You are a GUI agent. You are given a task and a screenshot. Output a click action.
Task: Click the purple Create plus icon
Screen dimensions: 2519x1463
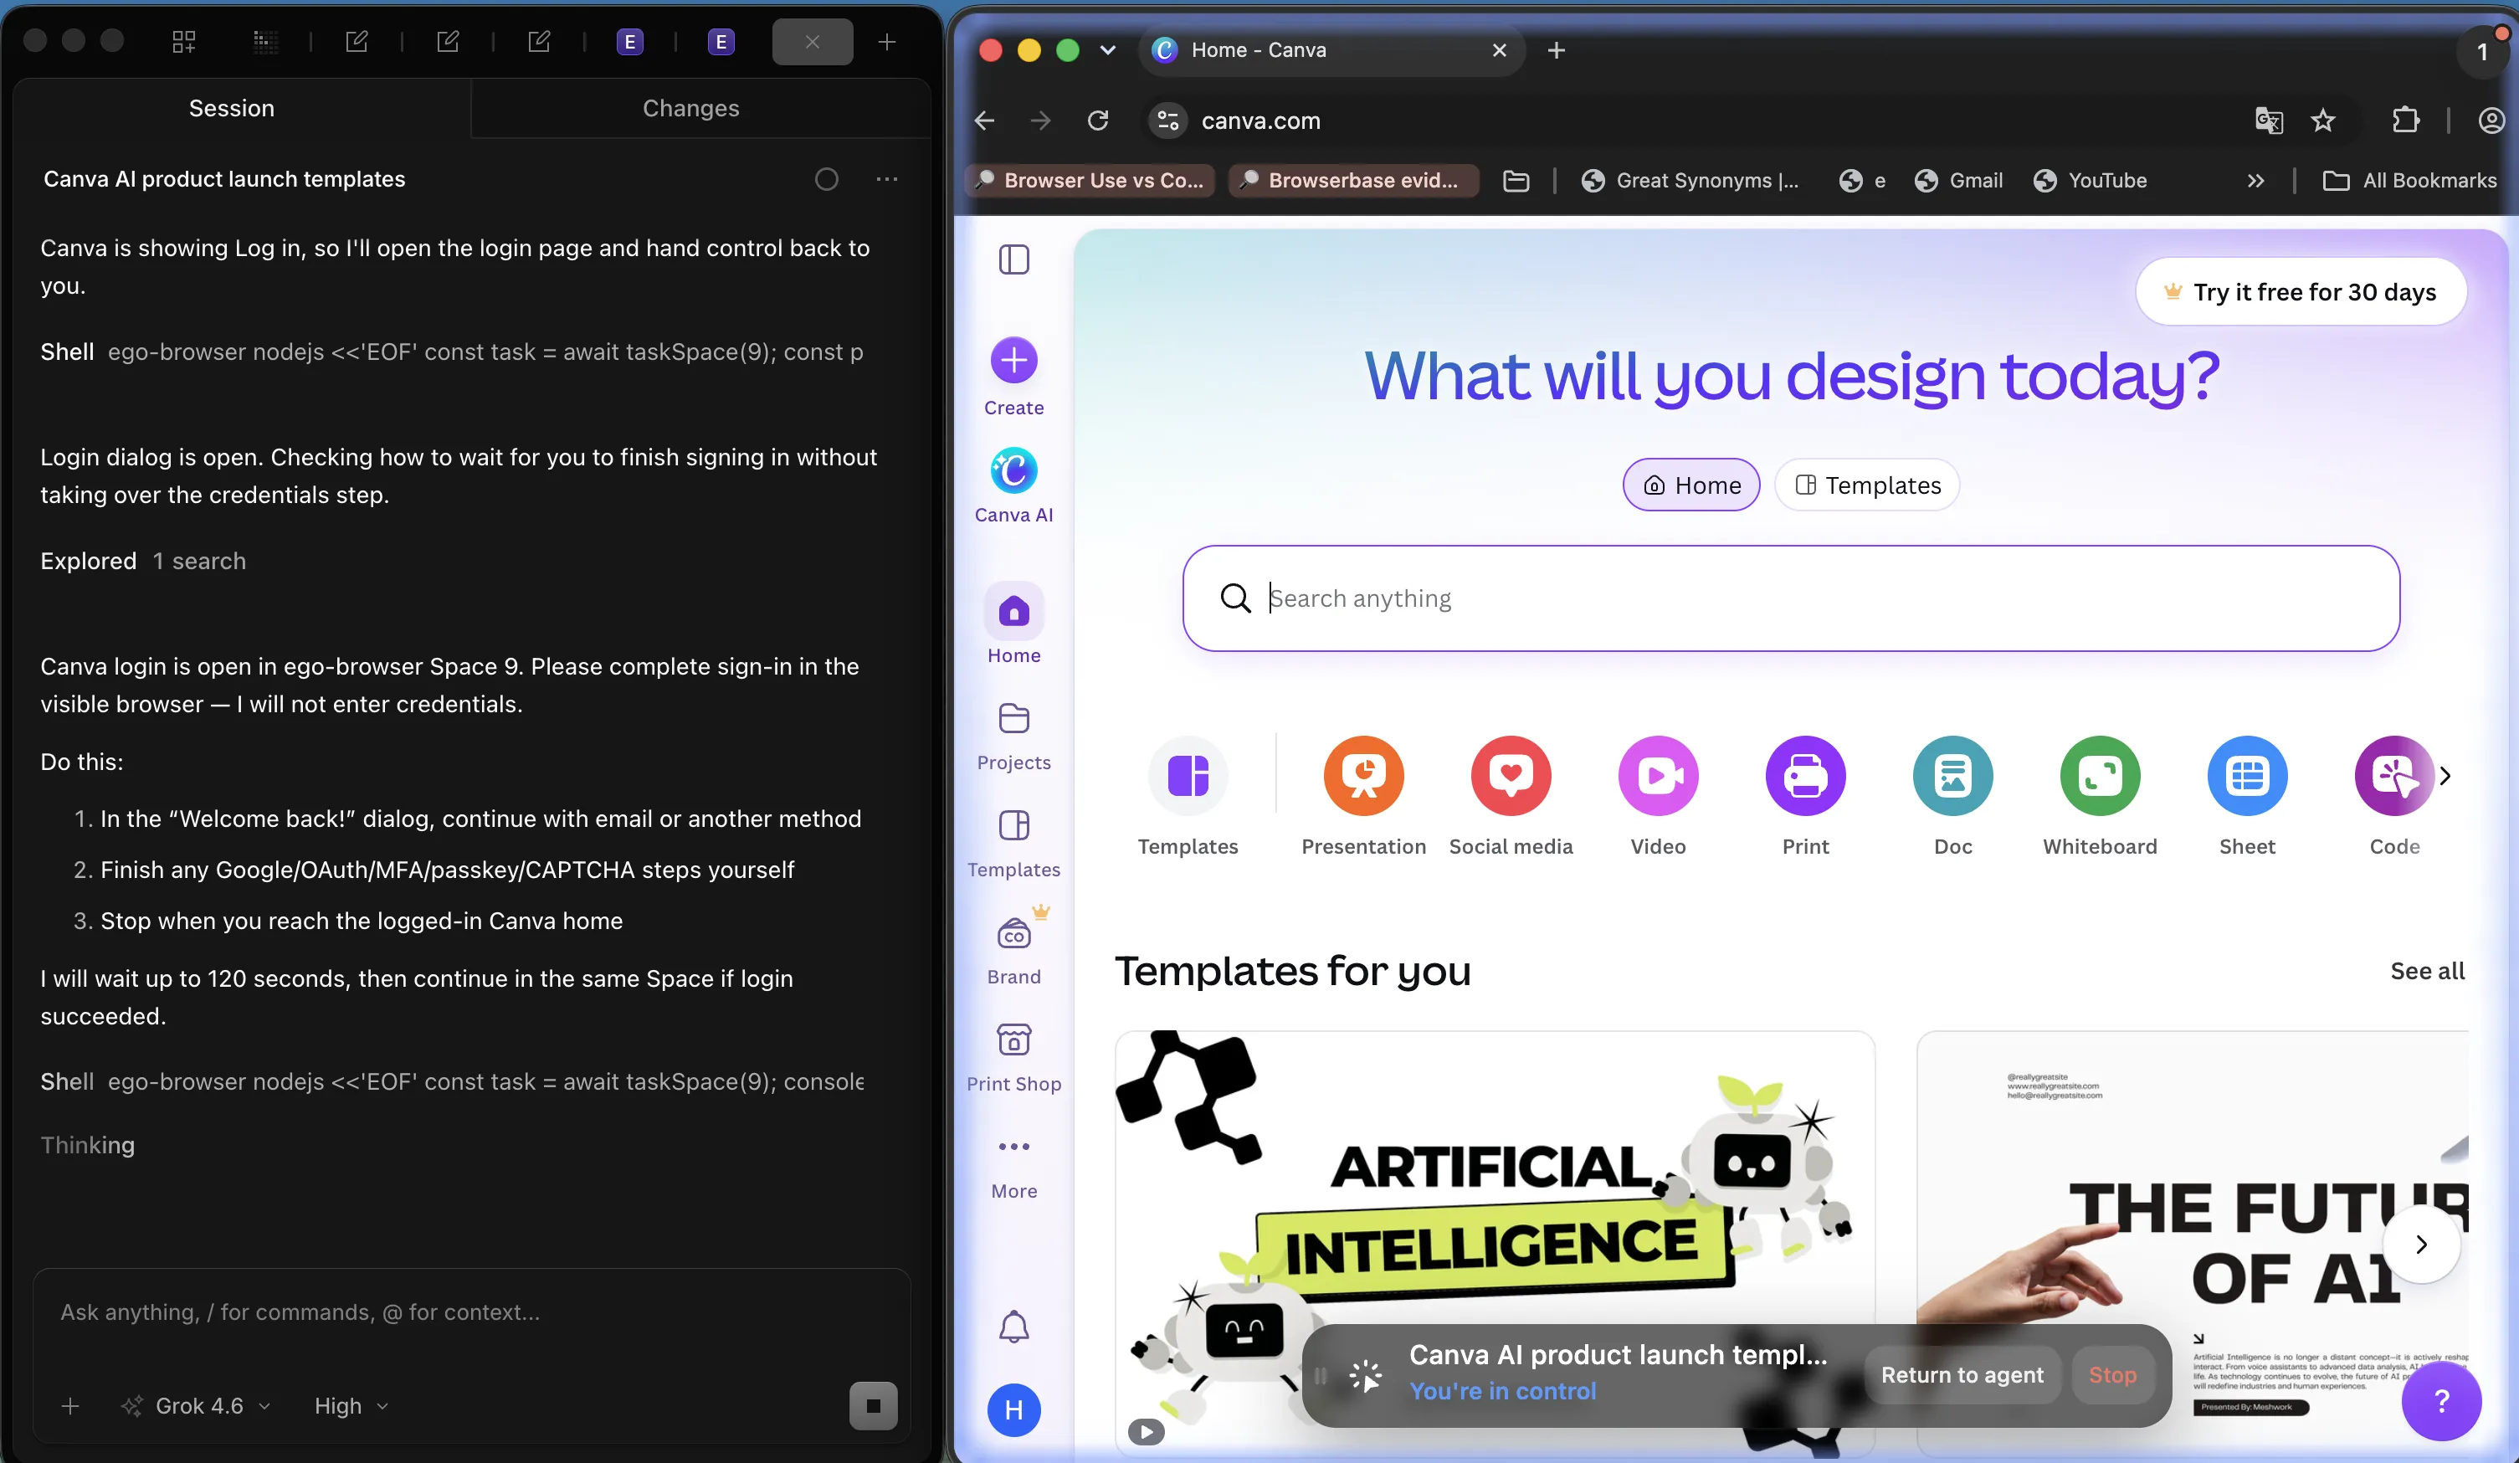click(1013, 360)
